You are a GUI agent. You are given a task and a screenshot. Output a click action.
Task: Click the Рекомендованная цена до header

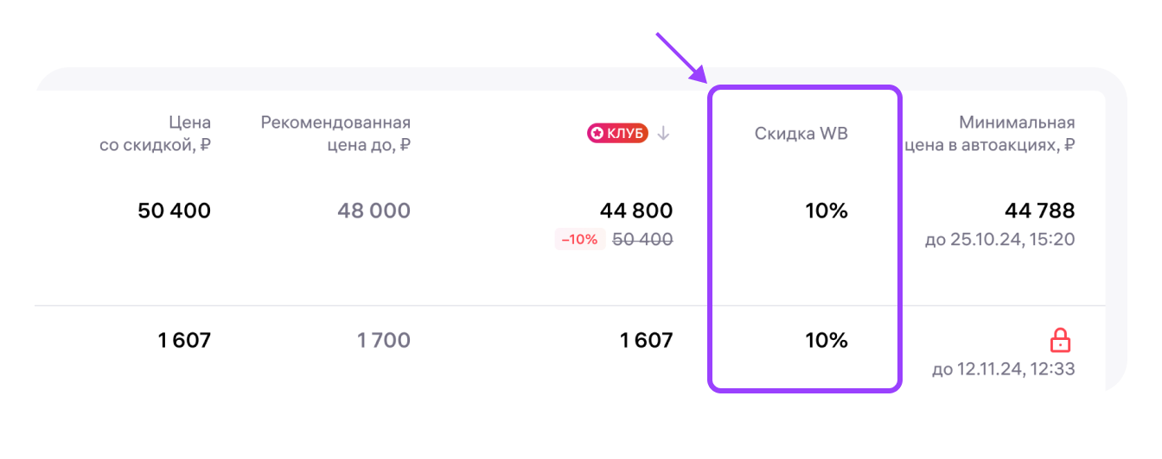point(335,134)
